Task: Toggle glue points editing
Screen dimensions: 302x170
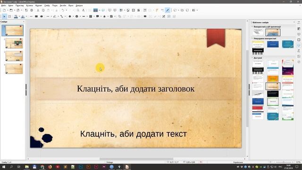Action: pyautogui.click(x=169, y=17)
